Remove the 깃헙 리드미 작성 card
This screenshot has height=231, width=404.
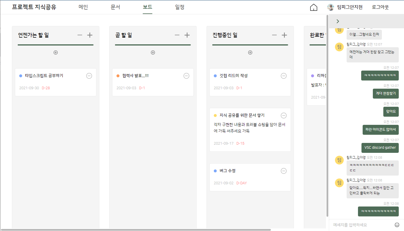click(x=284, y=76)
